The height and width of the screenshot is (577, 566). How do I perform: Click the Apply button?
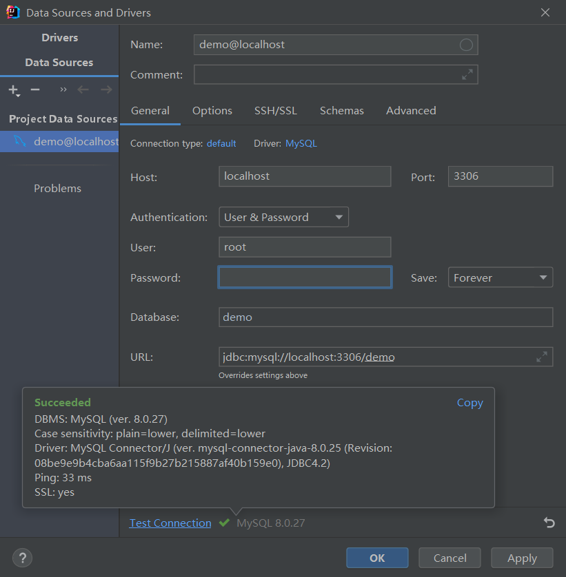[522, 558]
